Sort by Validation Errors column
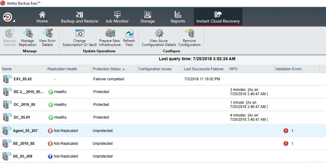This screenshot has width=326, height=163. [x=297, y=69]
